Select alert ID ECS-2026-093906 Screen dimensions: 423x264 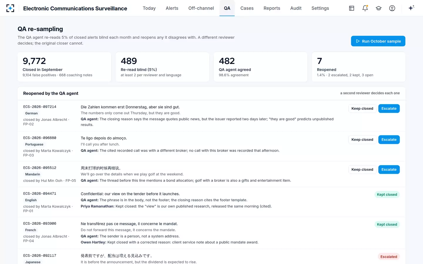pos(40,224)
